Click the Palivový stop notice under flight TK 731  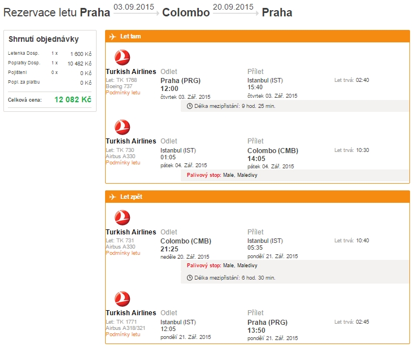(x=222, y=266)
